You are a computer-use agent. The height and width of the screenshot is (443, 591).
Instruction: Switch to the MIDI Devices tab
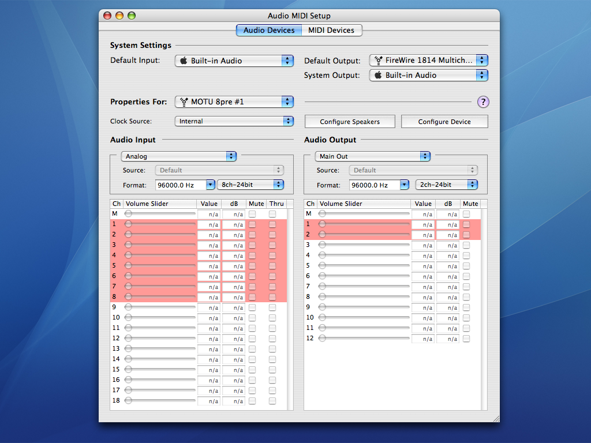click(331, 30)
